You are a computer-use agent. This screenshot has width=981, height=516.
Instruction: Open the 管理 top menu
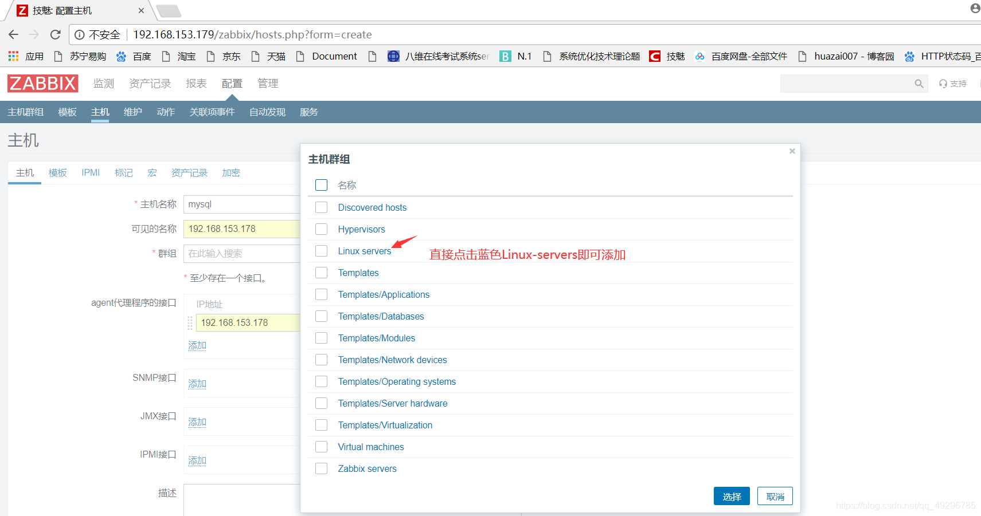coord(268,84)
